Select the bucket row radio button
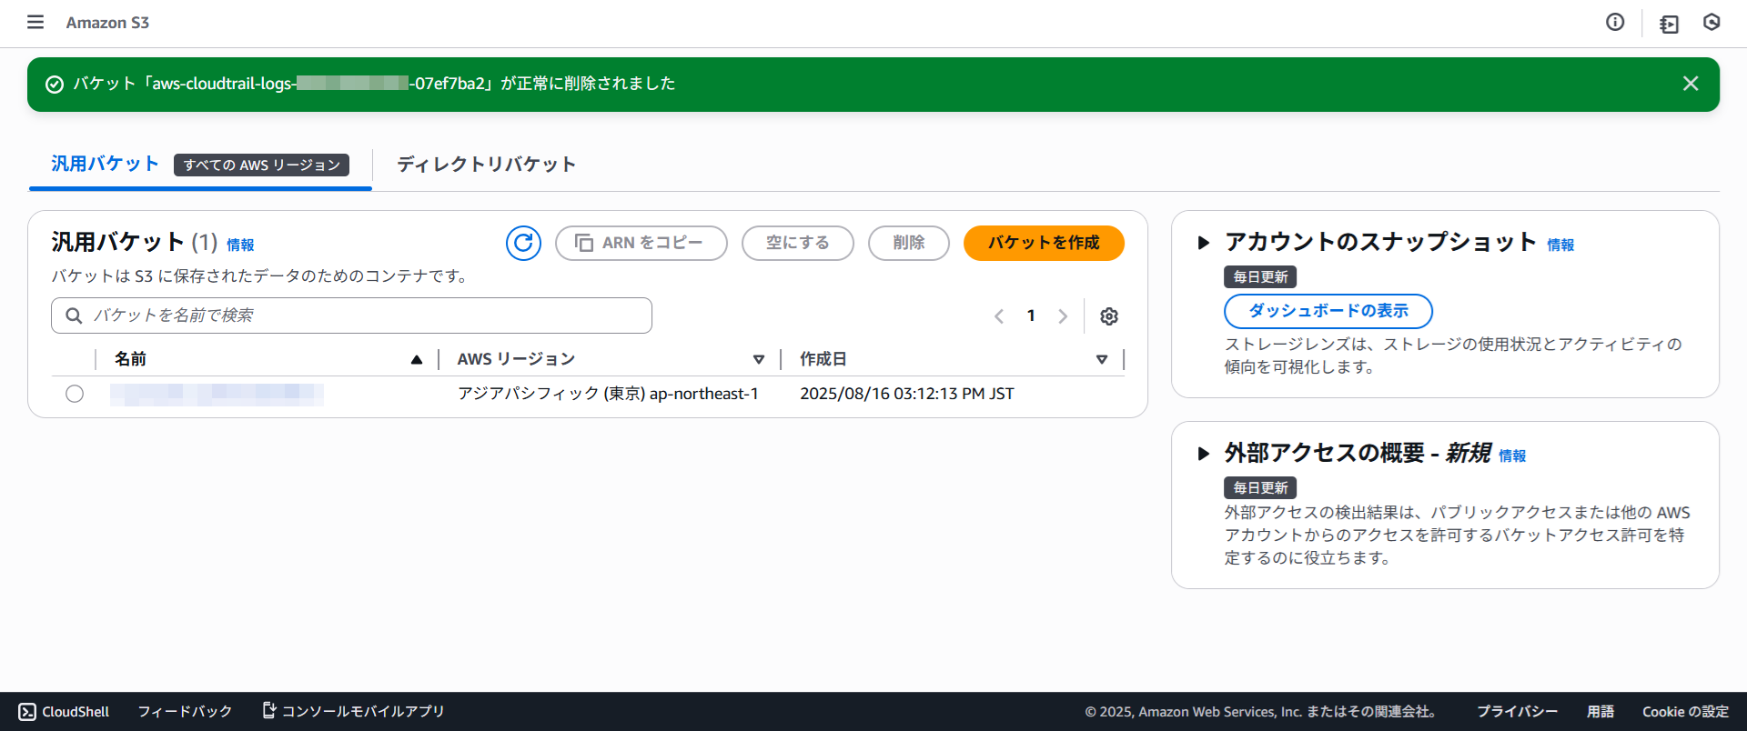Viewport: 1747px width, 731px height. 75,394
